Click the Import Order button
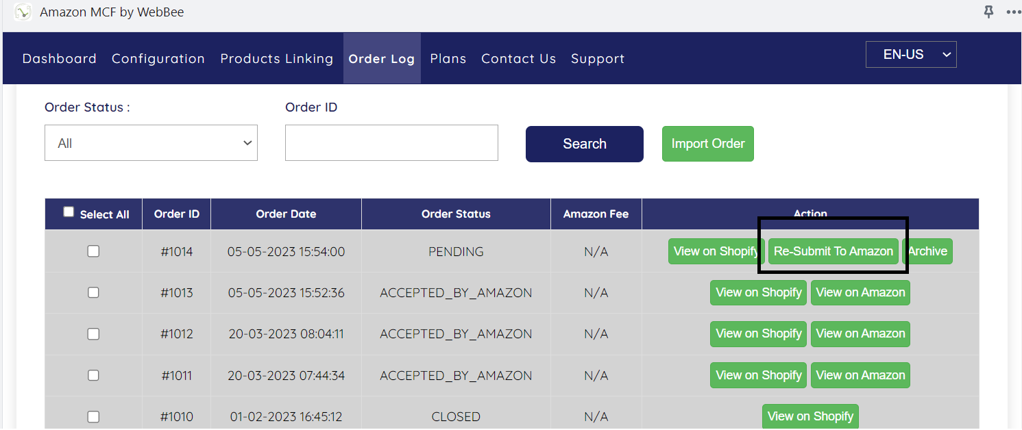The height and width of the screenshot is (430, 1022). click(x=707, y=144)
